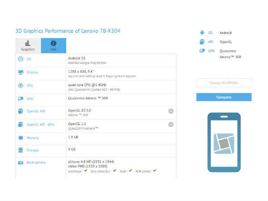The width and height of the screenshot is (268, 201).
Task: Click the 'Android' value in sidebar
Action: tap(226, 33)
